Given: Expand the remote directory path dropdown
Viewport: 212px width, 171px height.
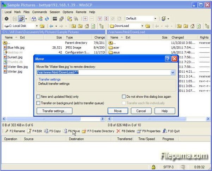Looking at the screenshot, I should 173,73.
